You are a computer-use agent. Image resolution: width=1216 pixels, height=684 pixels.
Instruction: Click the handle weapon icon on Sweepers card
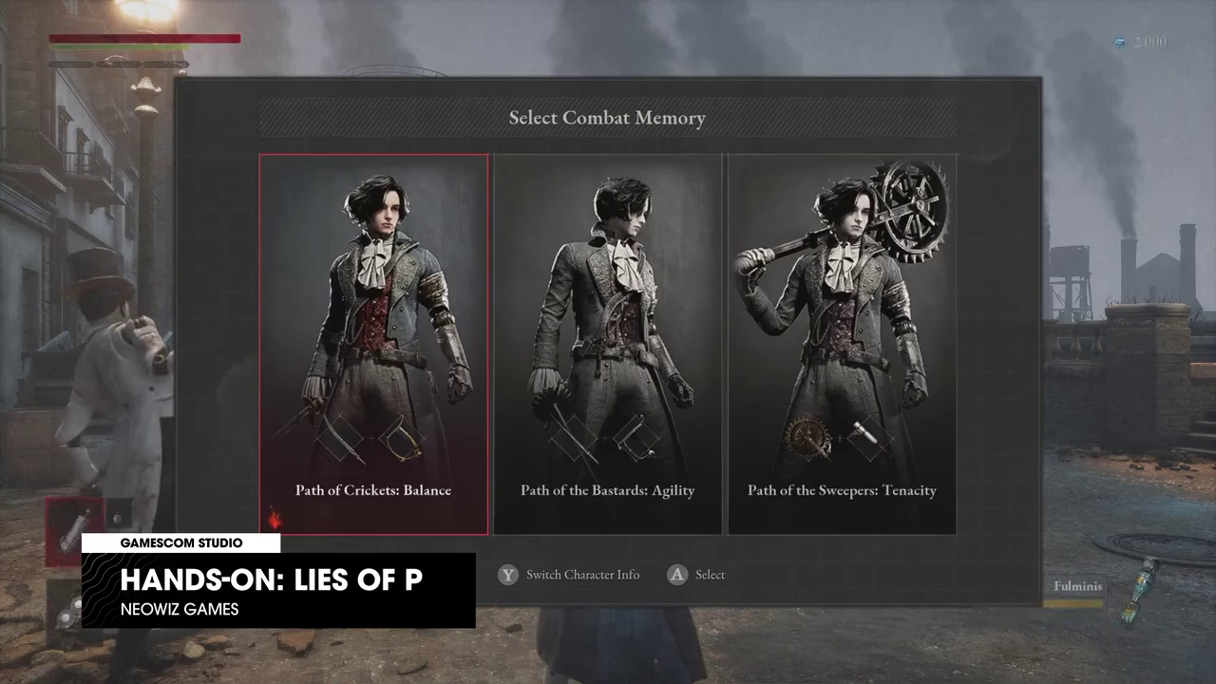(x=867, y=437)
